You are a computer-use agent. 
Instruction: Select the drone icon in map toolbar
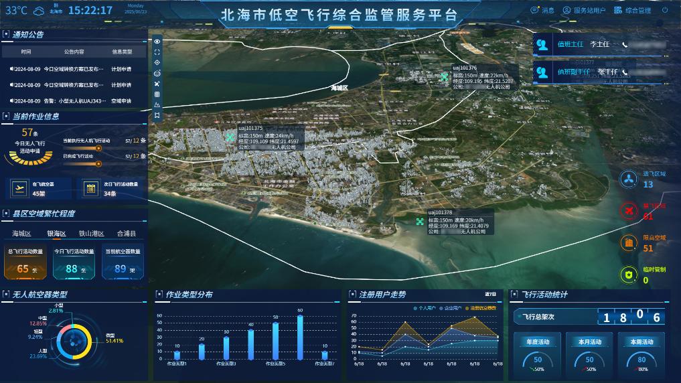pyautogui.click(x=157, y=84)
